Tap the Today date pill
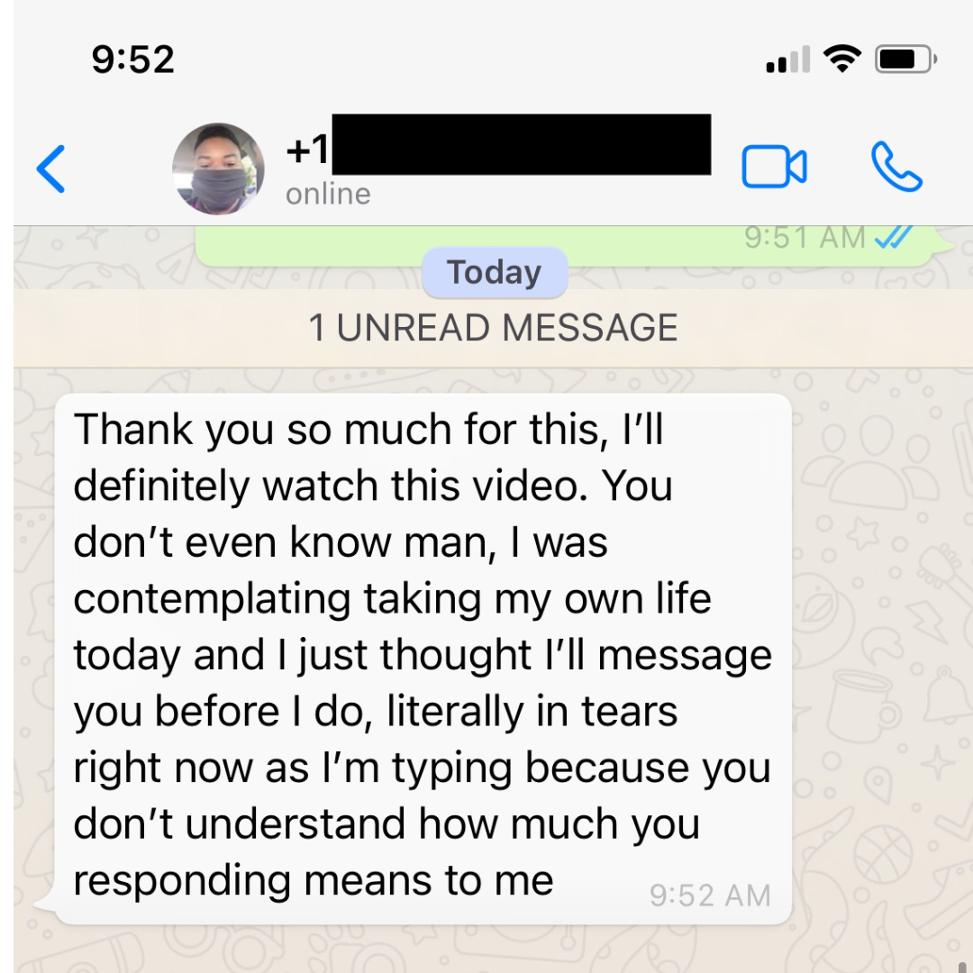This screenshot has height=973, width=973. click(495, 272)
